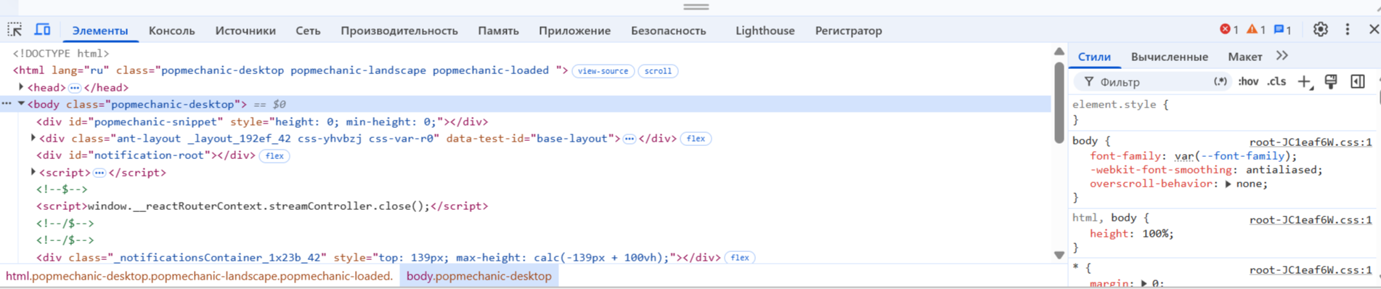Toggle flex badge on base-layout div
Screen dimensions: 1381x289
pos(696,139)
